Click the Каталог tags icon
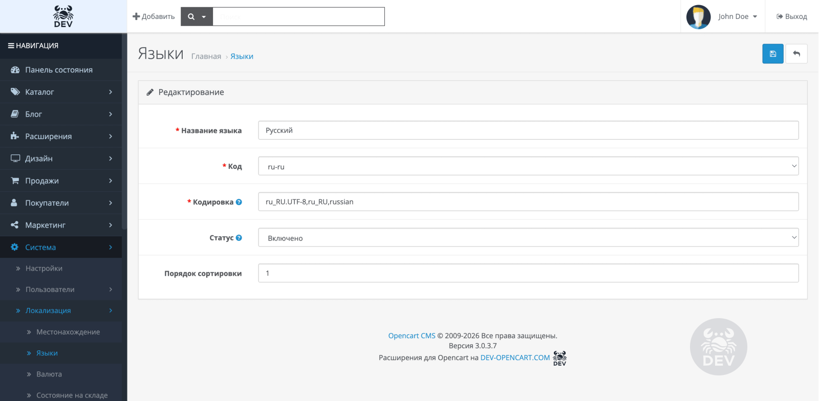This screenshot has height=401, width=819. click(x=15, y=92)
